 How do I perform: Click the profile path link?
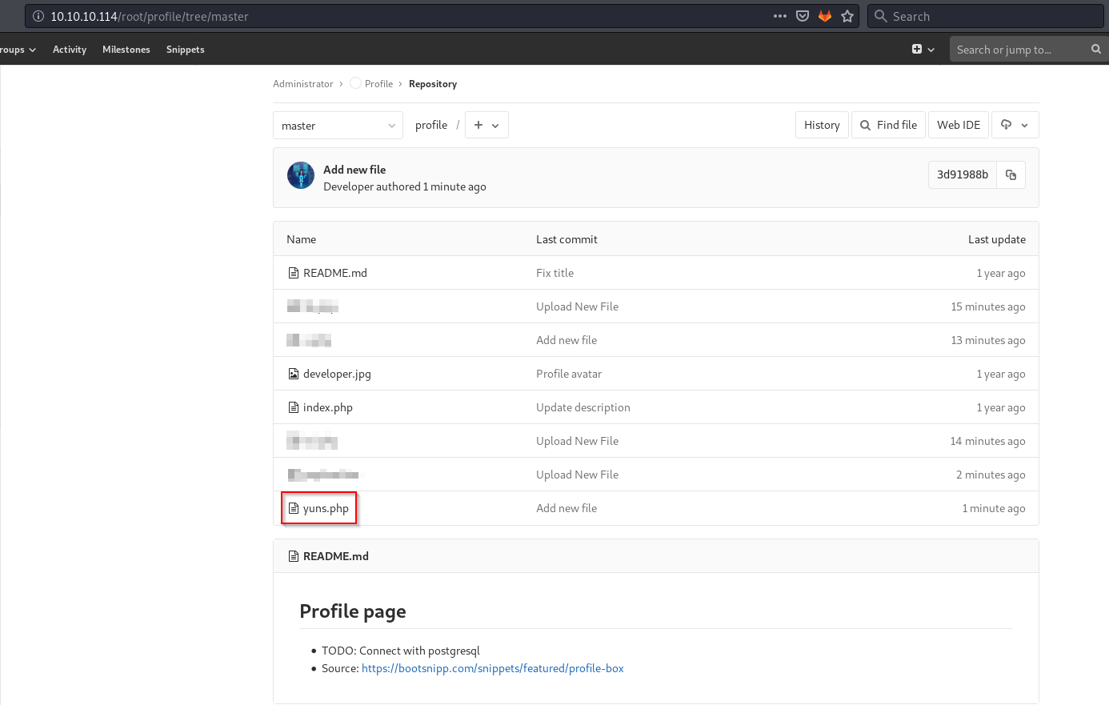pyautogui.click(x=431, y=126)
